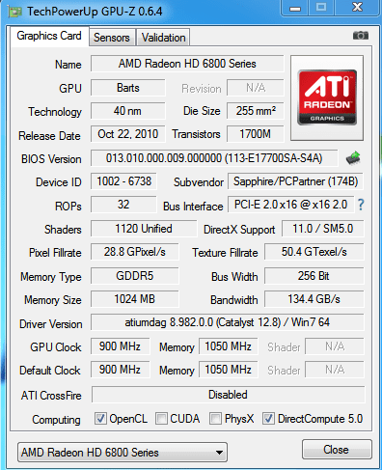Select the Graphics Card tab
This screenshot has width=382, height=470.
49,36
